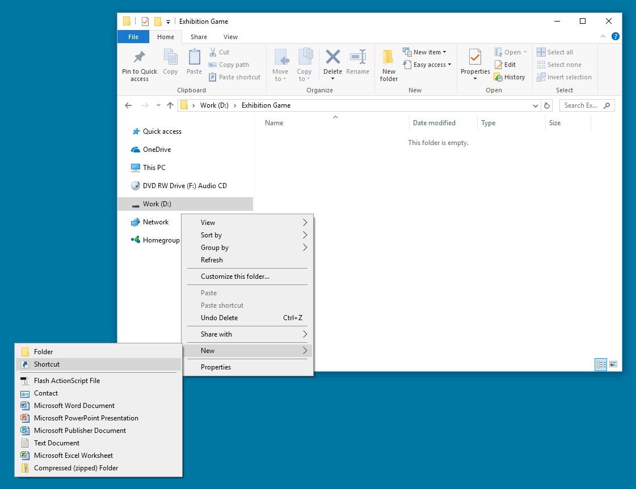Screen dimensions: 636x489
Task: Click the Cut scissors icon
Action: (213, 52)
